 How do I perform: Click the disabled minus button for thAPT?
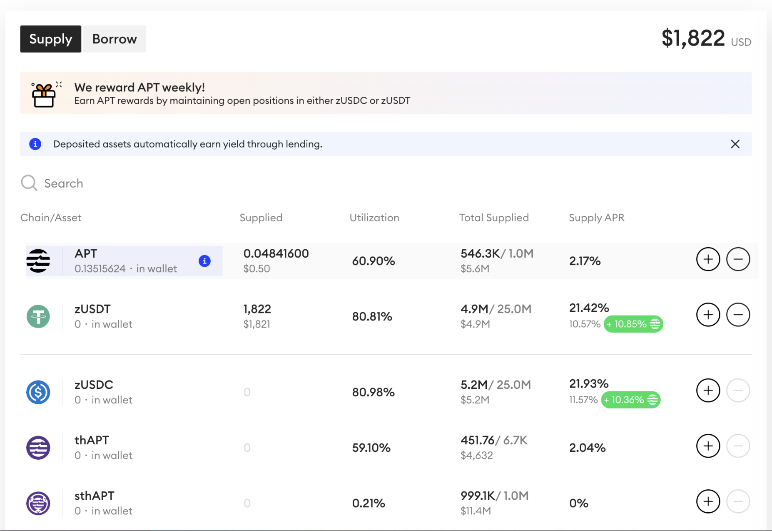(738, 446)
